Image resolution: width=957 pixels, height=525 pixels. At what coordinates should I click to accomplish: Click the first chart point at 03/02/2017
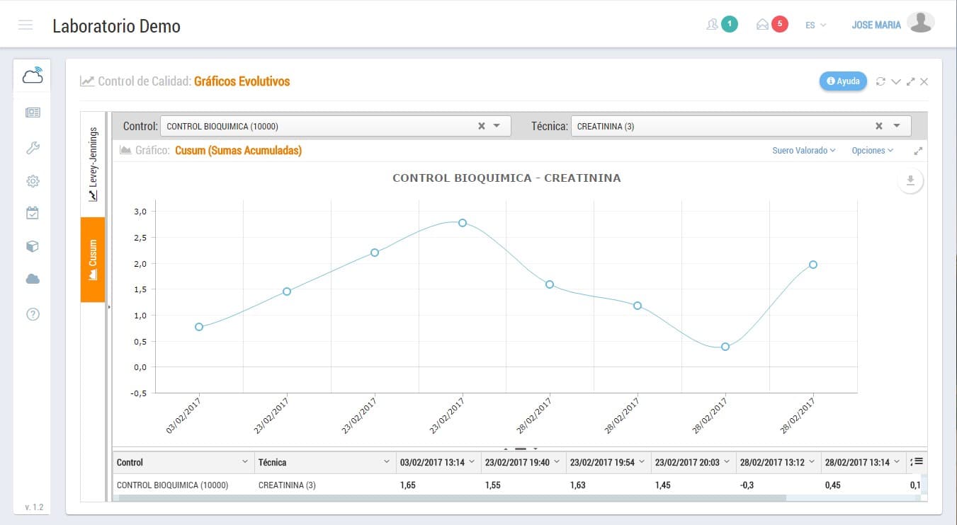199,327
